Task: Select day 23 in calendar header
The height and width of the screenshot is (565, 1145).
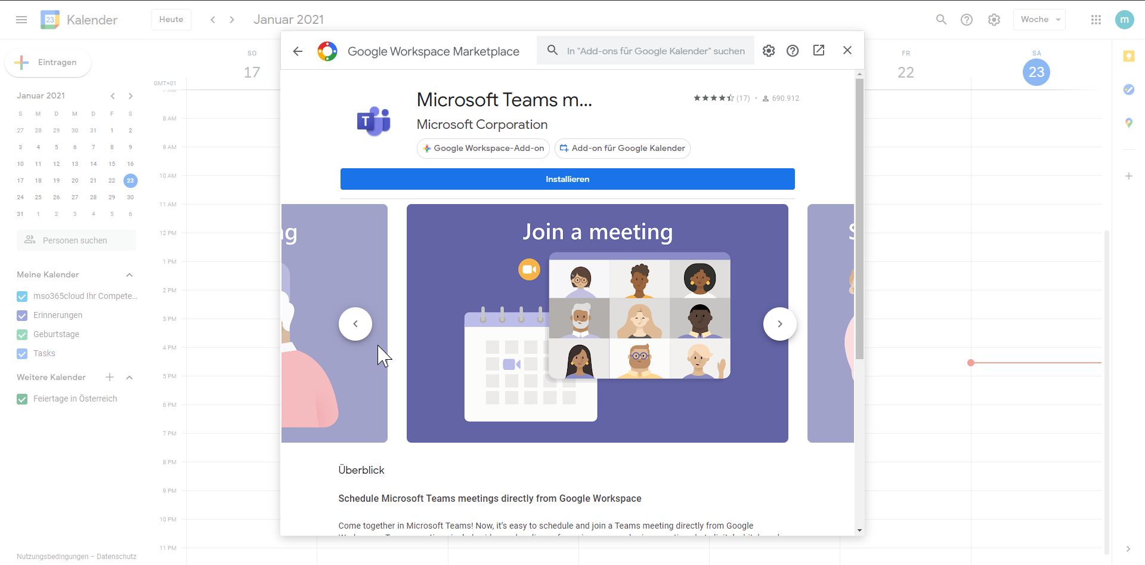Action: tap(1036, 72)
